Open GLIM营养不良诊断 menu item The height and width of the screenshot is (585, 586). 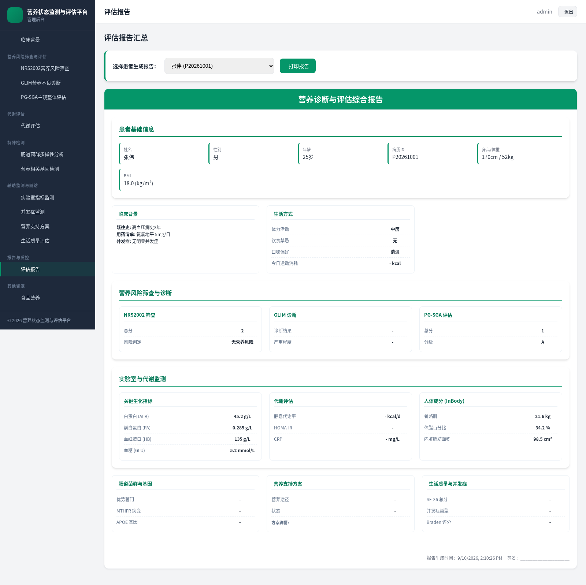pyautogui.click(x=48, y=83)
